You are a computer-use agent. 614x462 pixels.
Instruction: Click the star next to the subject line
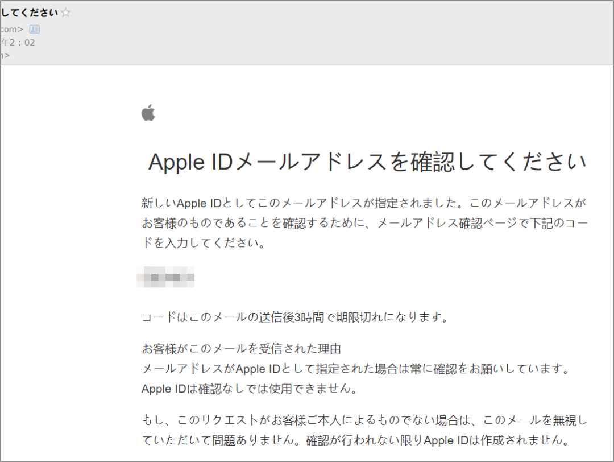pos(64,11)
